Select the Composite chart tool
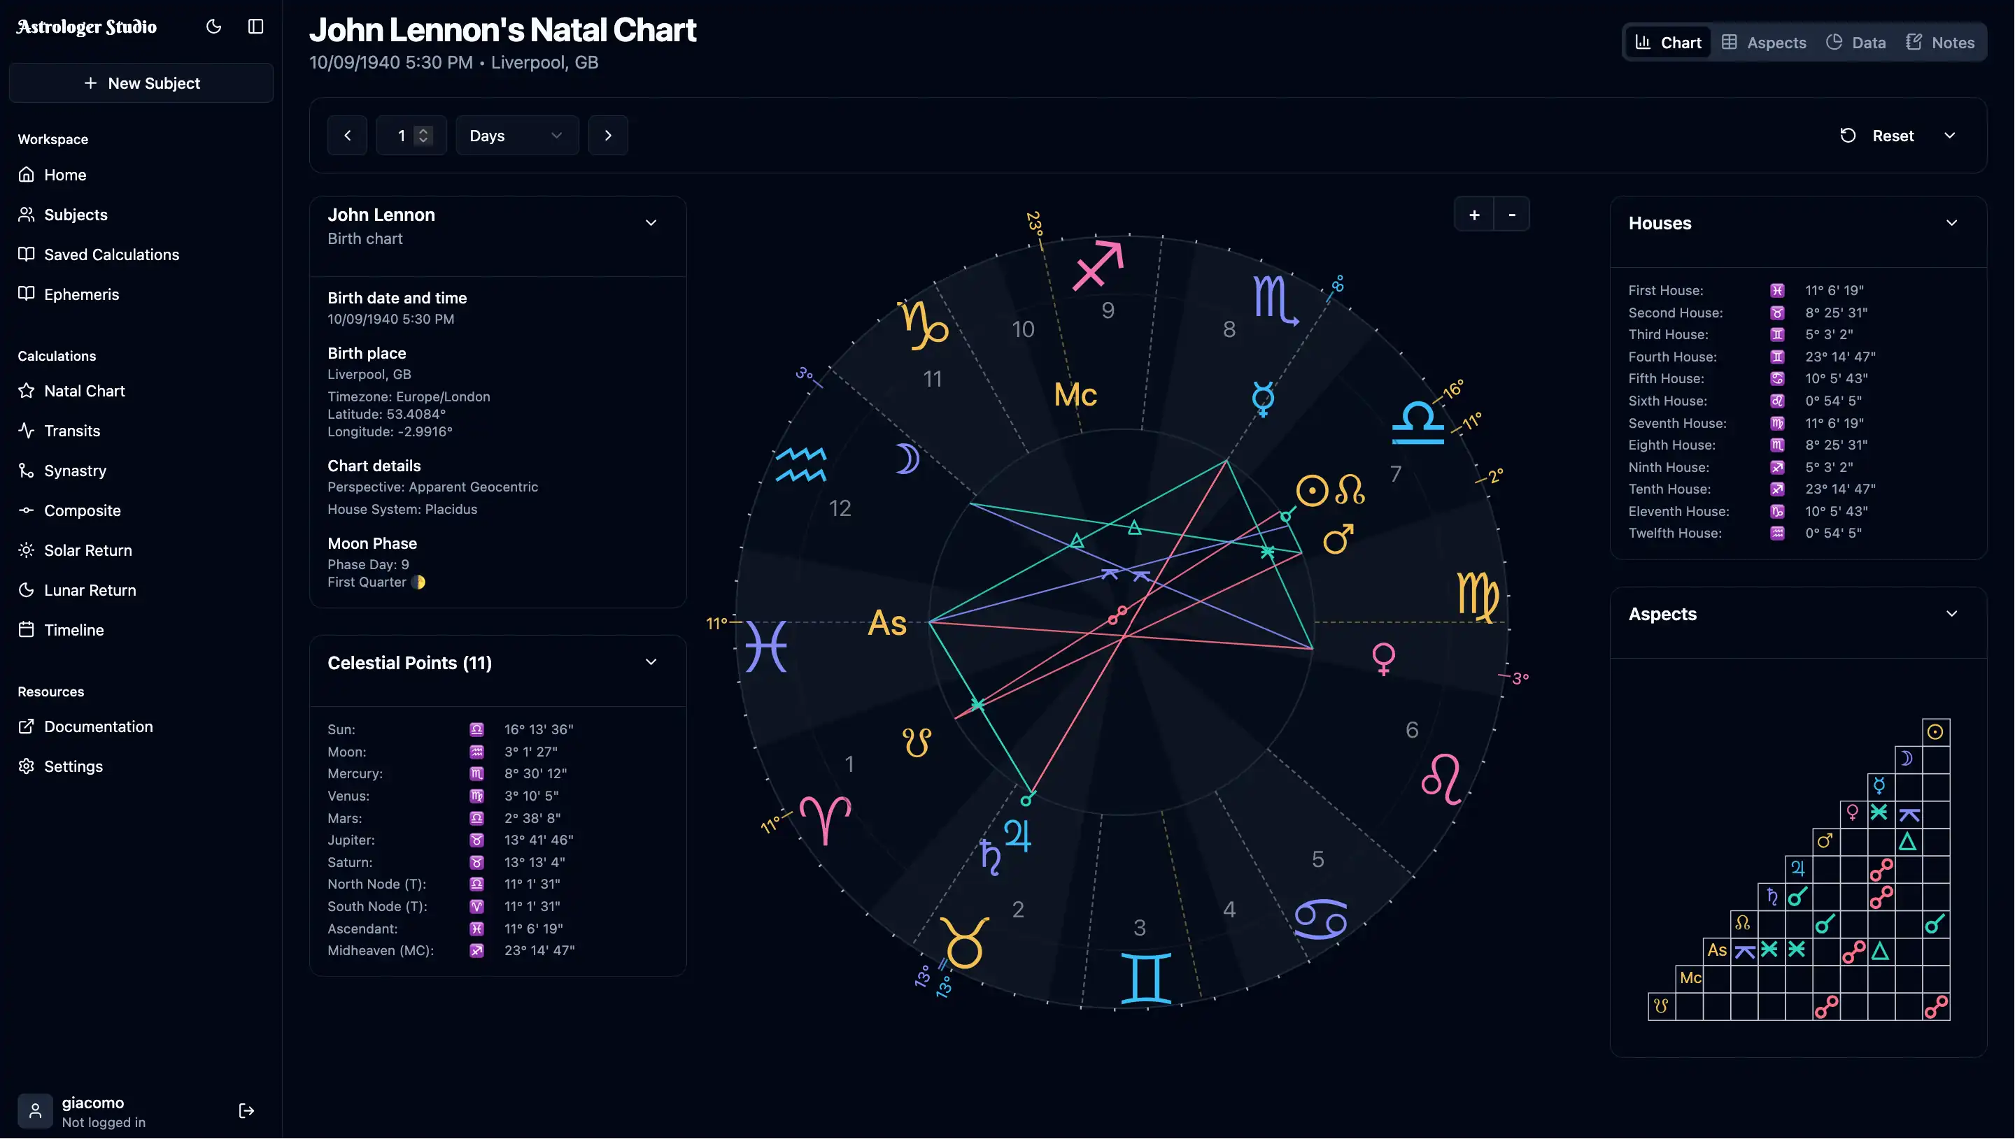2015x1139 pixels. 81,510
